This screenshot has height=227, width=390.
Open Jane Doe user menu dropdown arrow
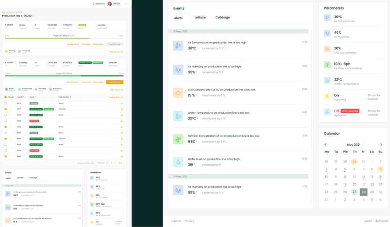(x=126, y=4)
